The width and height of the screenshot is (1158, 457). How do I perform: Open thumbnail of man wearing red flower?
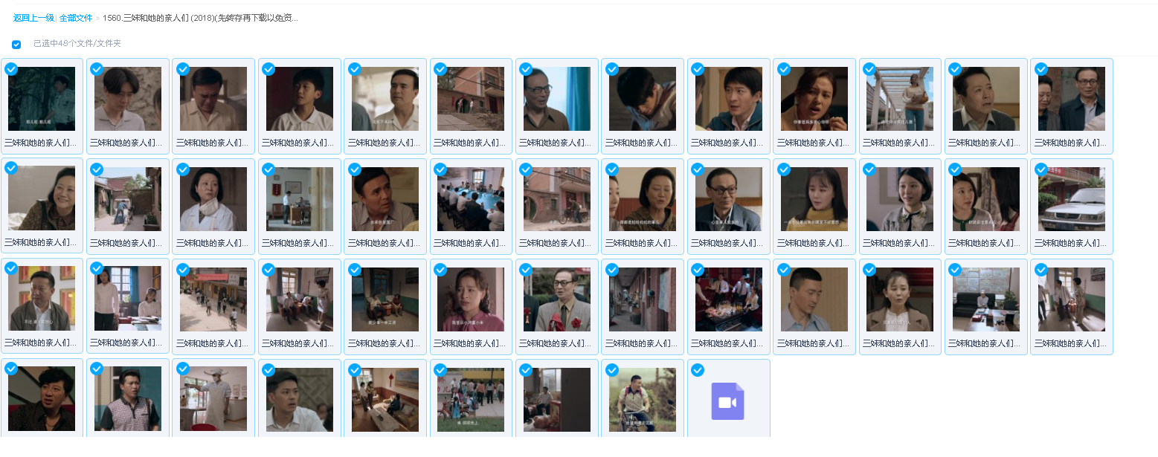[x=556, y=299]
